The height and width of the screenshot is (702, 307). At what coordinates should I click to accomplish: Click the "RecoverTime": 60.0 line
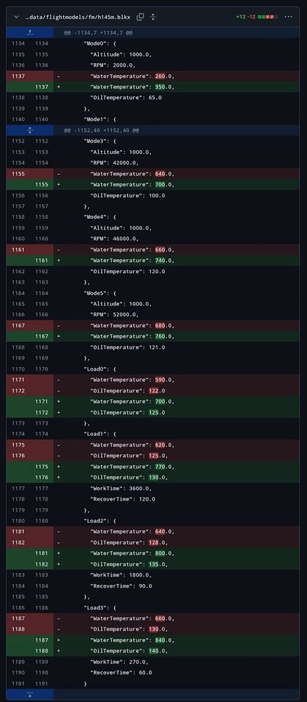[x=121, y=673]
